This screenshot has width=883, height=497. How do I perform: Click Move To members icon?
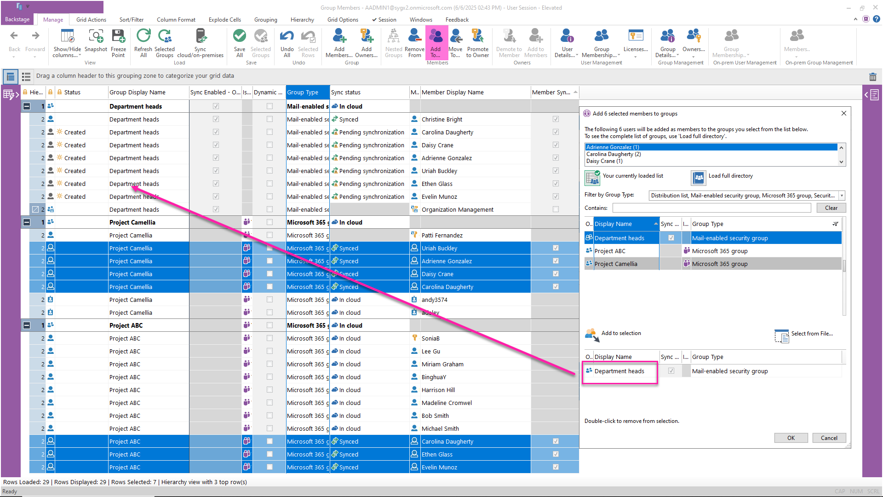click(455, 36)
